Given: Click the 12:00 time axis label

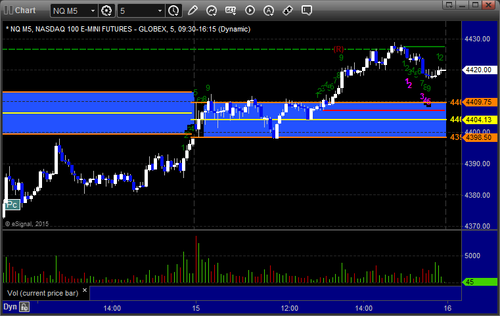Looking at the screenshot, I should tap(290, 308).
